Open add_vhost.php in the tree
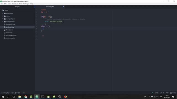Viewport: 177px width, 99px height. pos(11,24)
